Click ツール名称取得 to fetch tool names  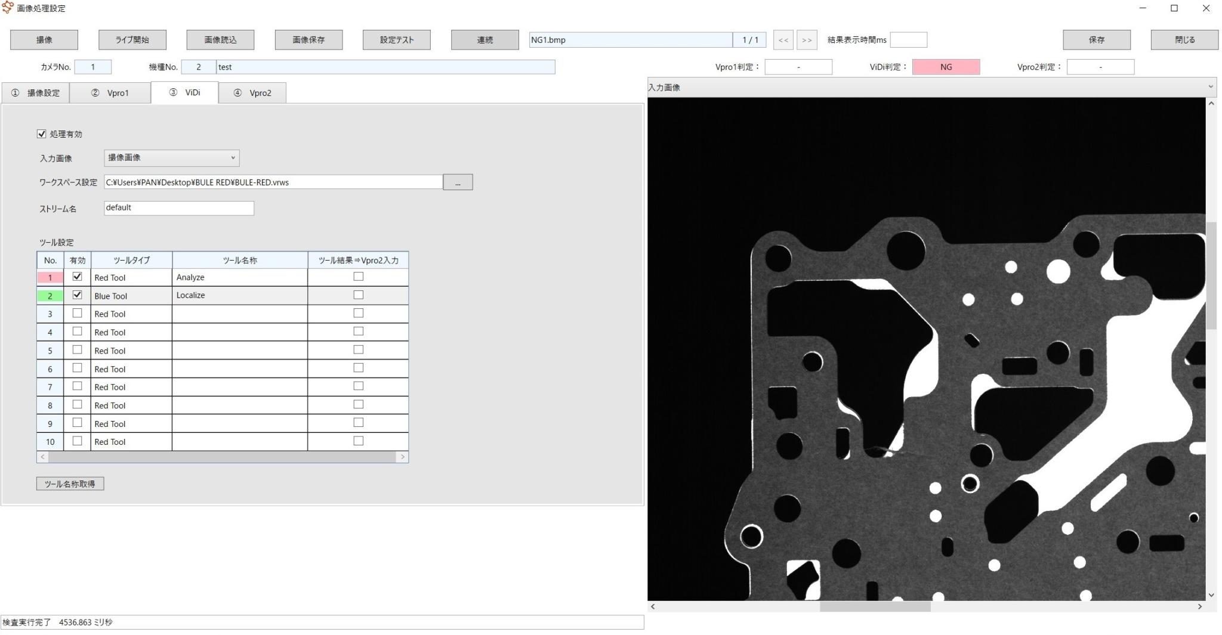click(70, 484)
